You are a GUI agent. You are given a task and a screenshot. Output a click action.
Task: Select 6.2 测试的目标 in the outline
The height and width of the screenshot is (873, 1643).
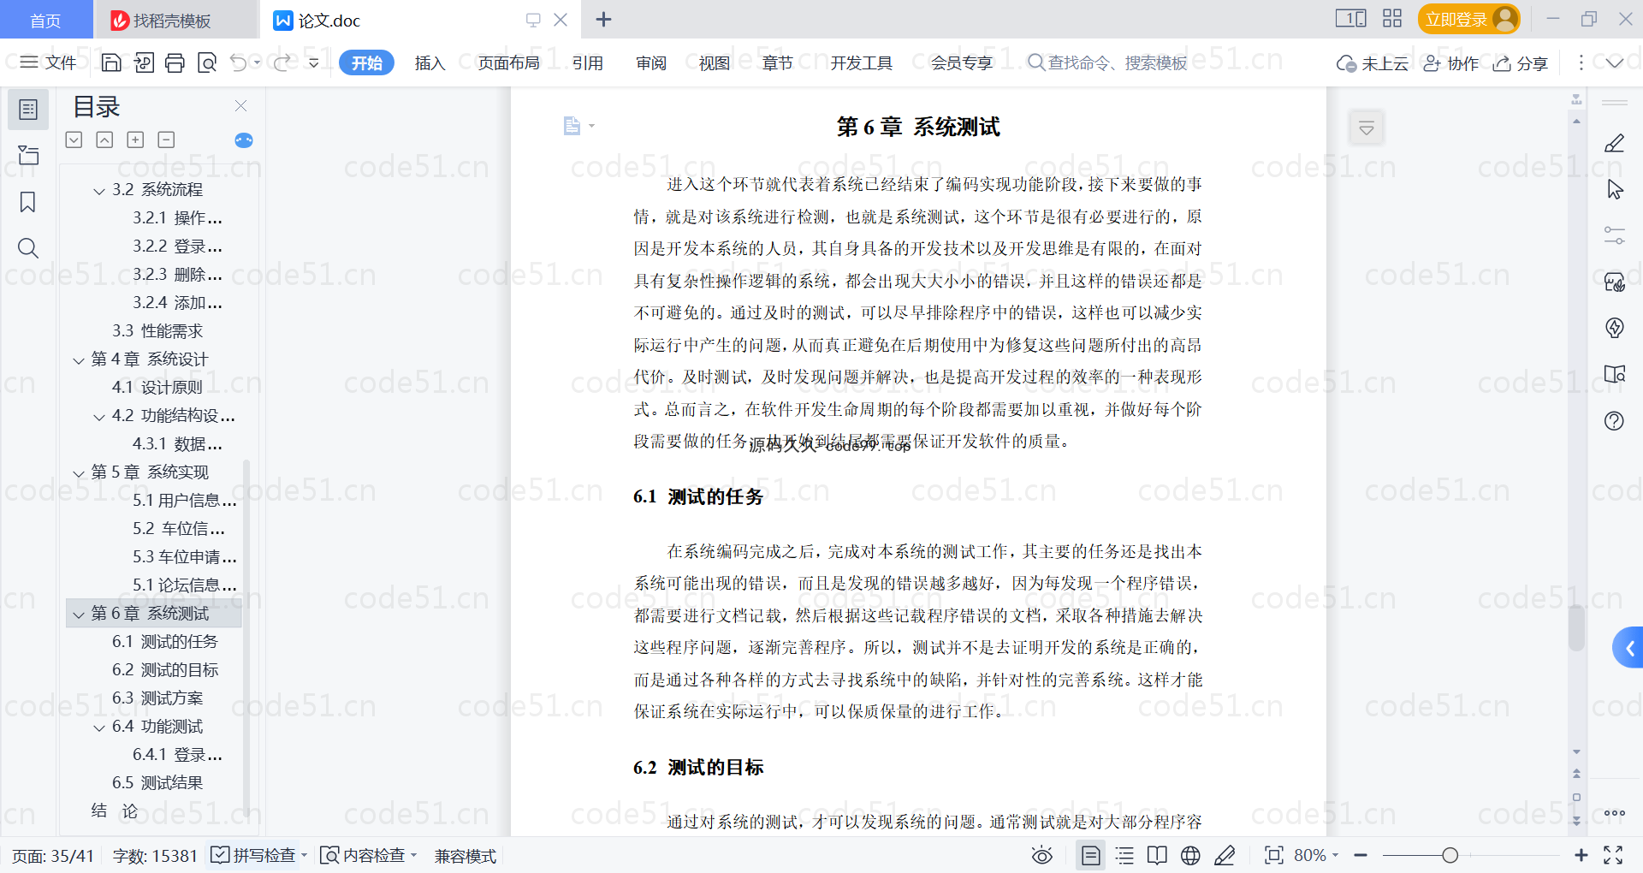(x=164, y=669)
